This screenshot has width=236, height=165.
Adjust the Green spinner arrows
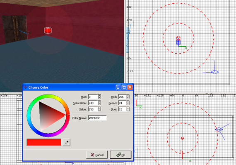(128, 103)
